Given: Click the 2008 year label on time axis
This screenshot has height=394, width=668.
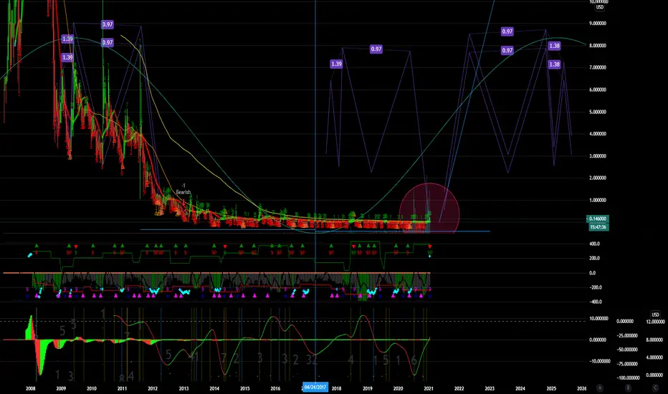Looking at the screenshot, I should (x=30, y=388).
